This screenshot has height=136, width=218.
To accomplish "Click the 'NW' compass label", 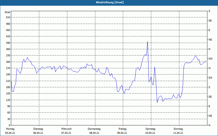I will pos(210,59).
